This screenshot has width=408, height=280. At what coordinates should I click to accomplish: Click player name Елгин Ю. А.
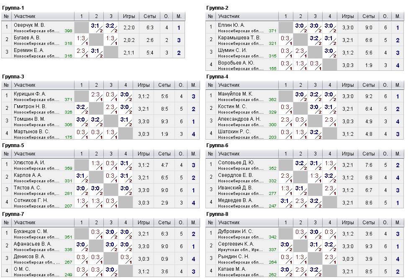pyautogui.click(x=231, y=25)
